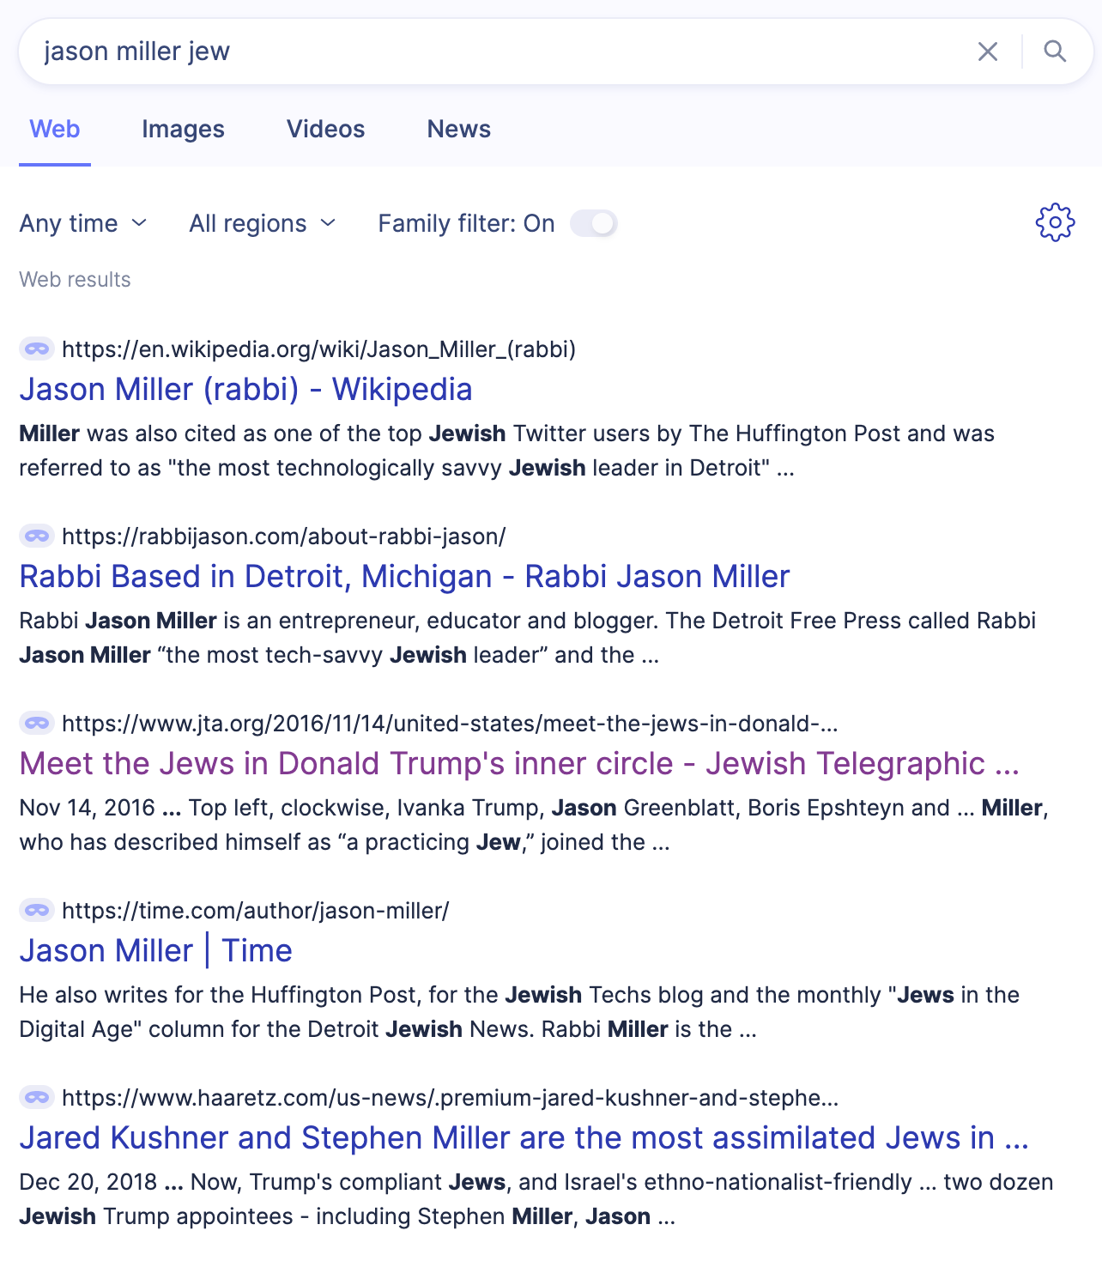Open Jason Miller Time author page link
This screenshot has height=1267, width=1102.
tap(155, 951)
